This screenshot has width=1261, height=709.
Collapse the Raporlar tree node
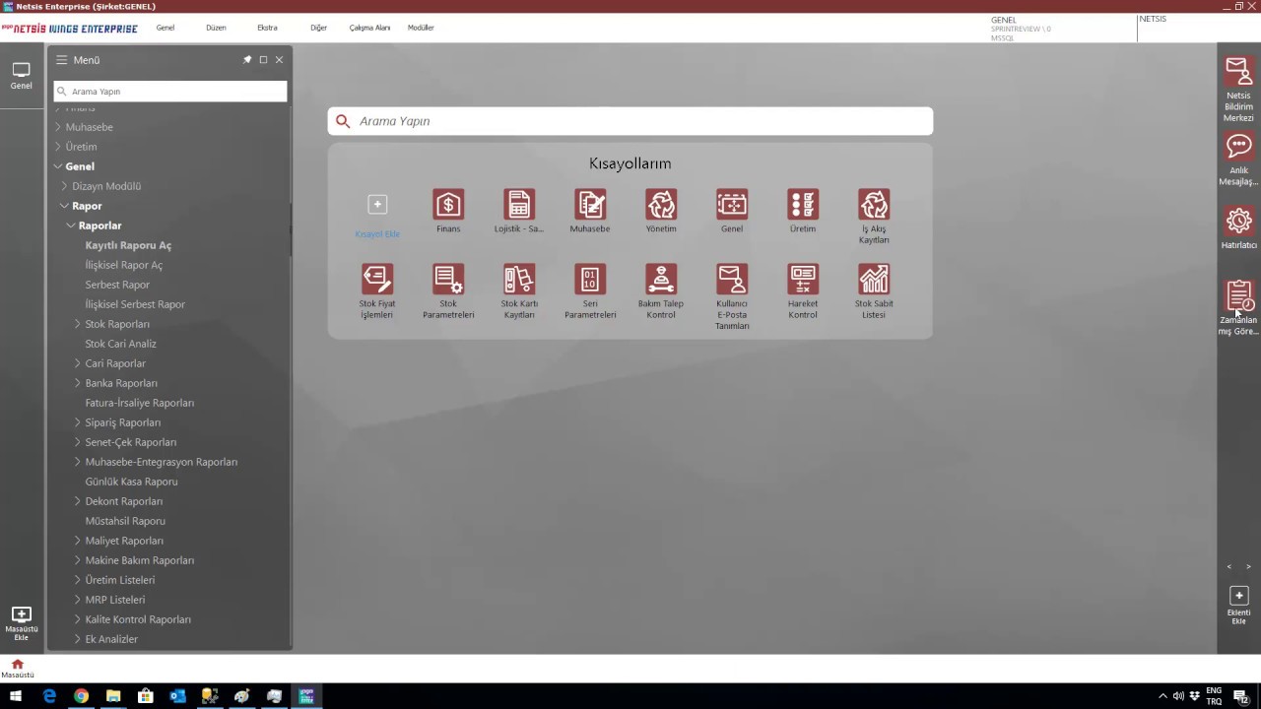71,226
